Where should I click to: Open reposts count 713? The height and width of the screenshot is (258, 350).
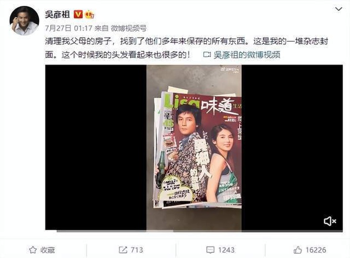click(137, 250)
